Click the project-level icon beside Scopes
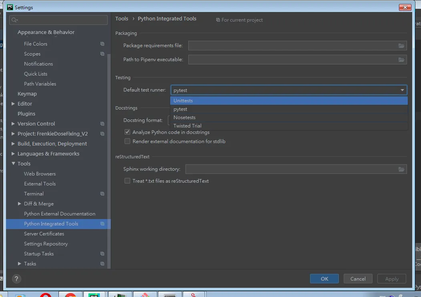Screen dimensions: 421x297 click(102, 54)
